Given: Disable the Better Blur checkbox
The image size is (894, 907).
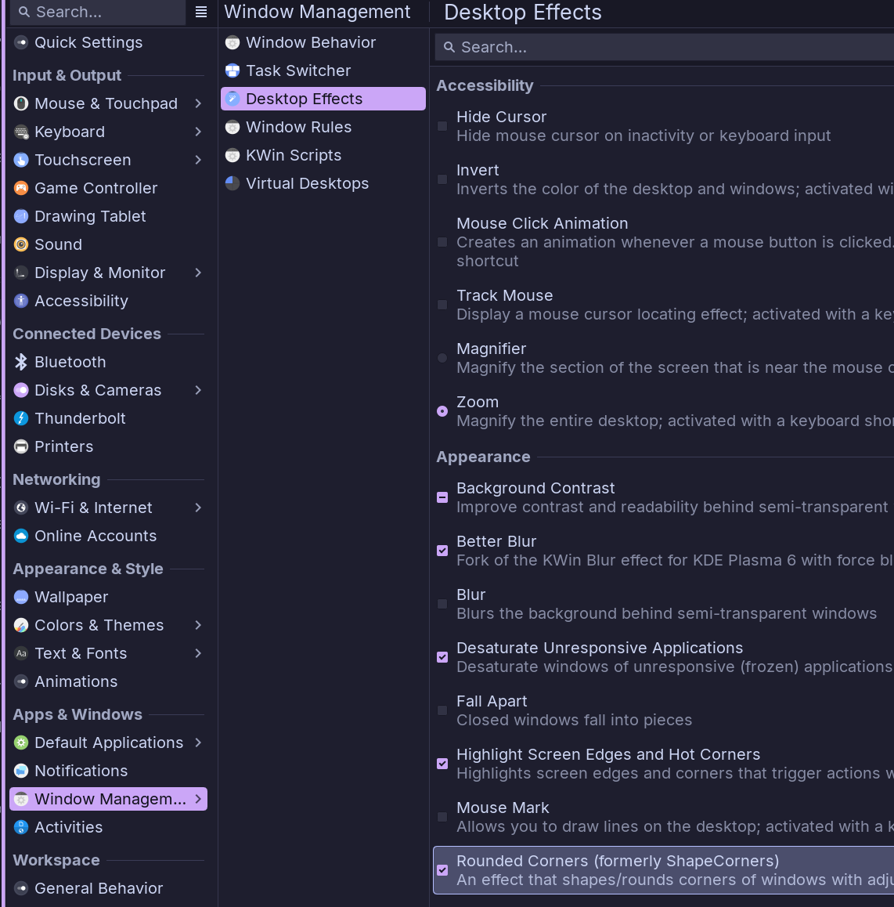Looking at the screenshot, I should (442, 551).
